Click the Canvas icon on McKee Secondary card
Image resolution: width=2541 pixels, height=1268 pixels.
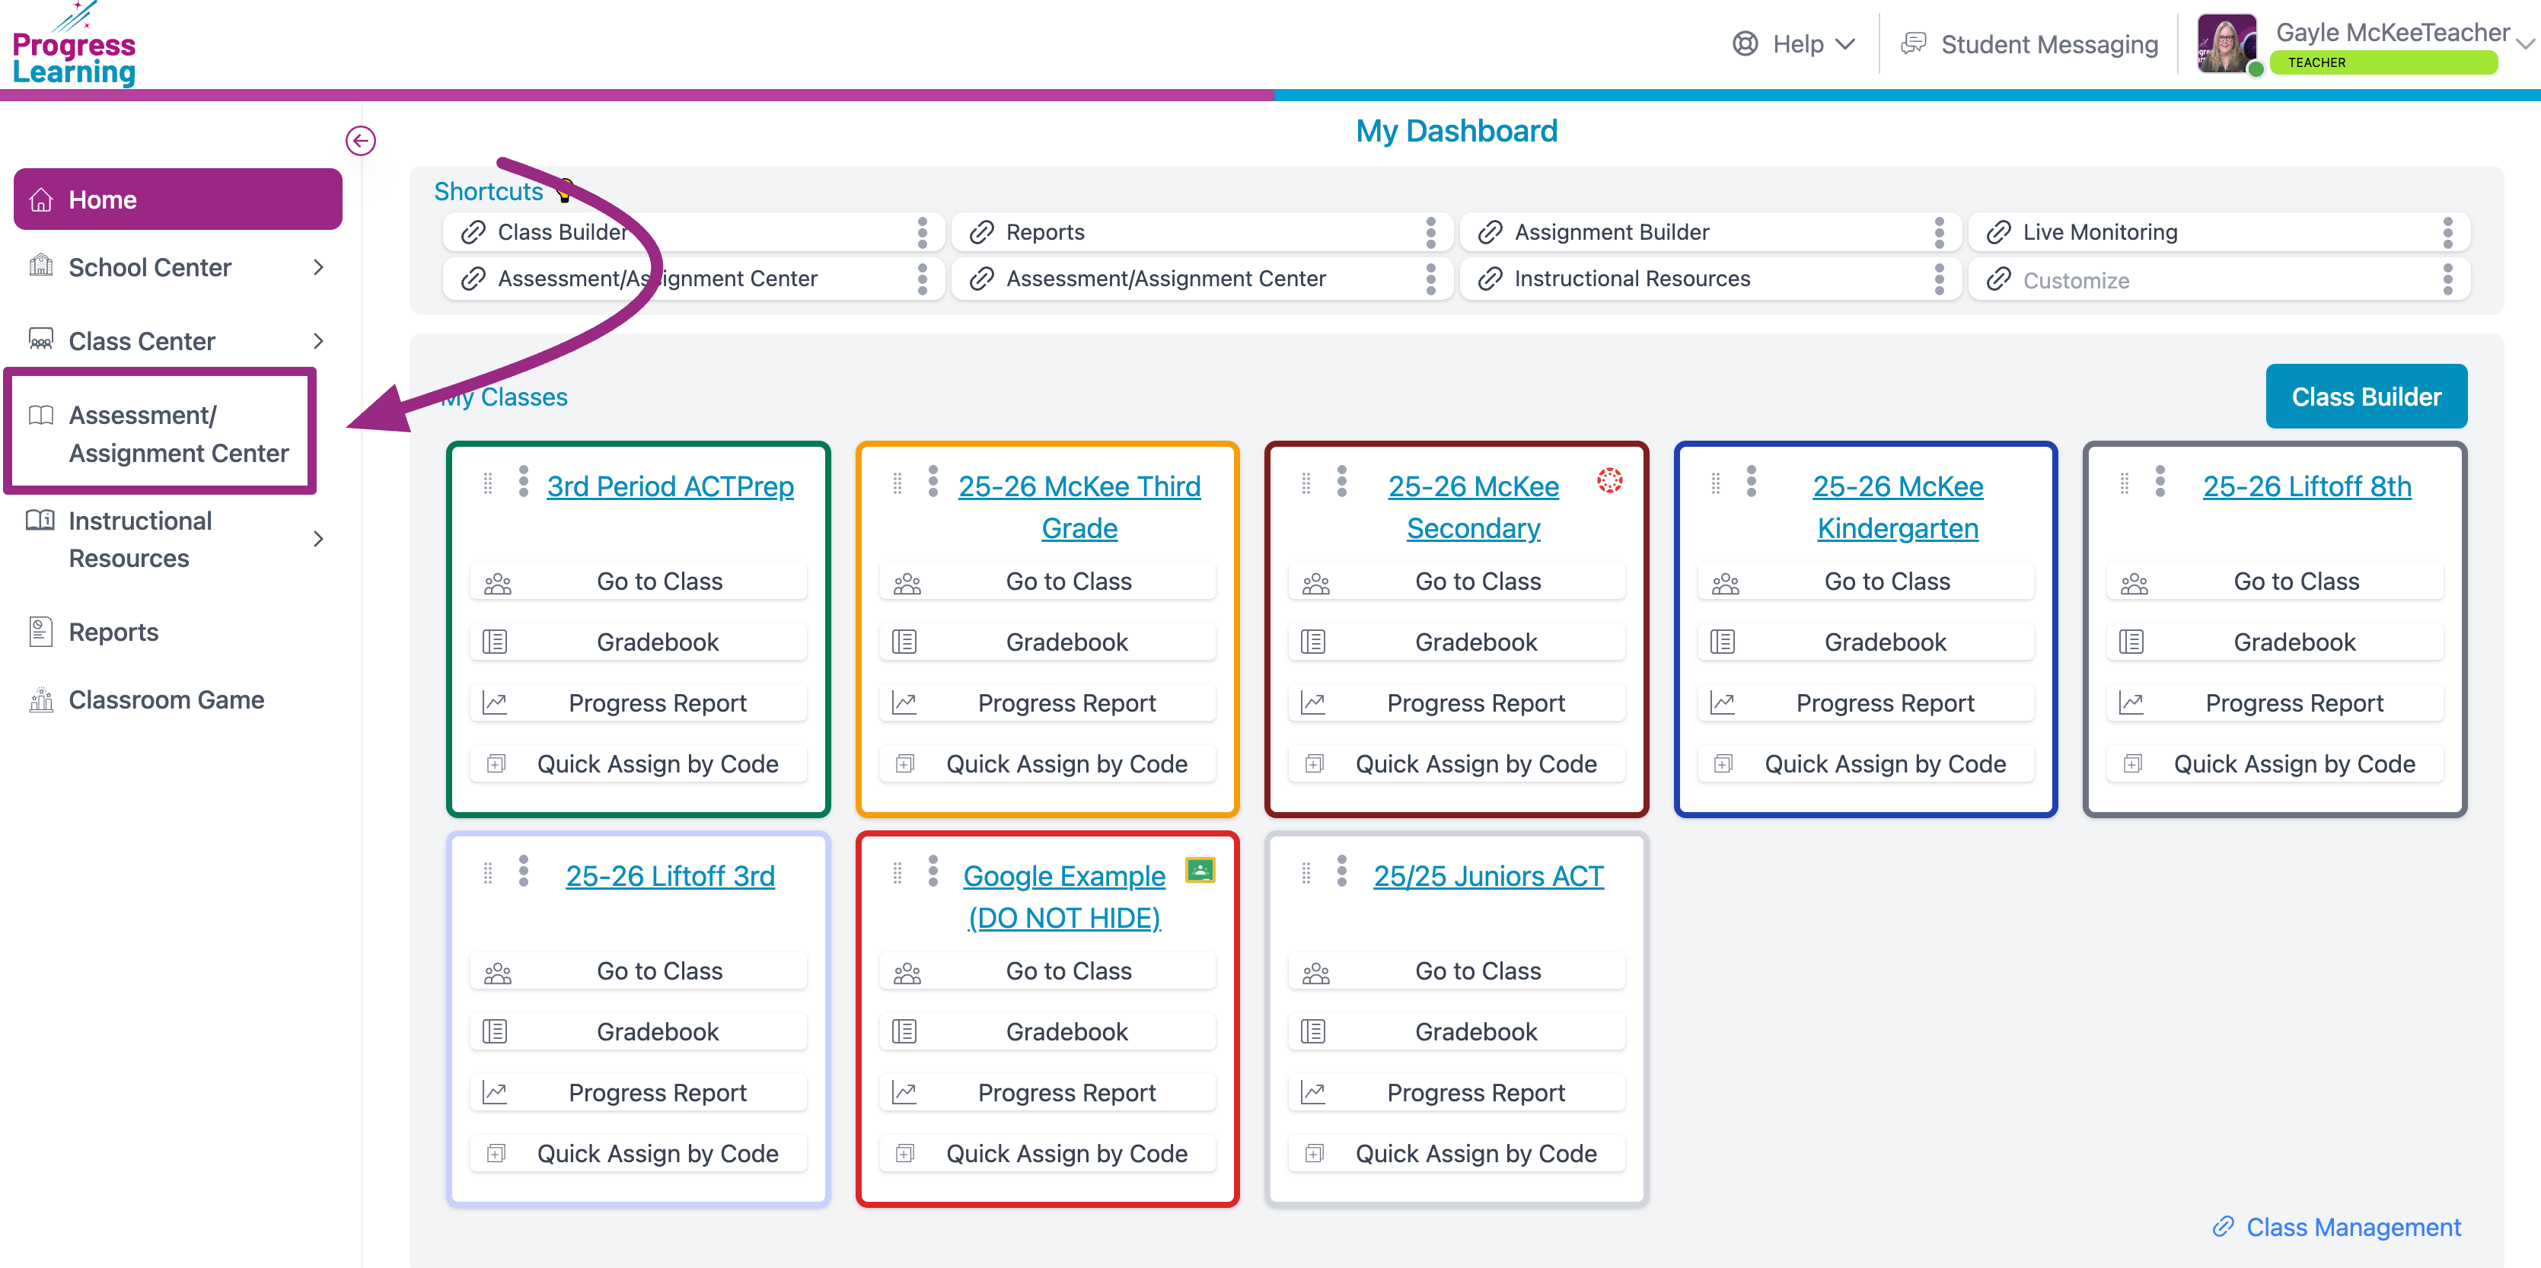(x=1610, y=480)
